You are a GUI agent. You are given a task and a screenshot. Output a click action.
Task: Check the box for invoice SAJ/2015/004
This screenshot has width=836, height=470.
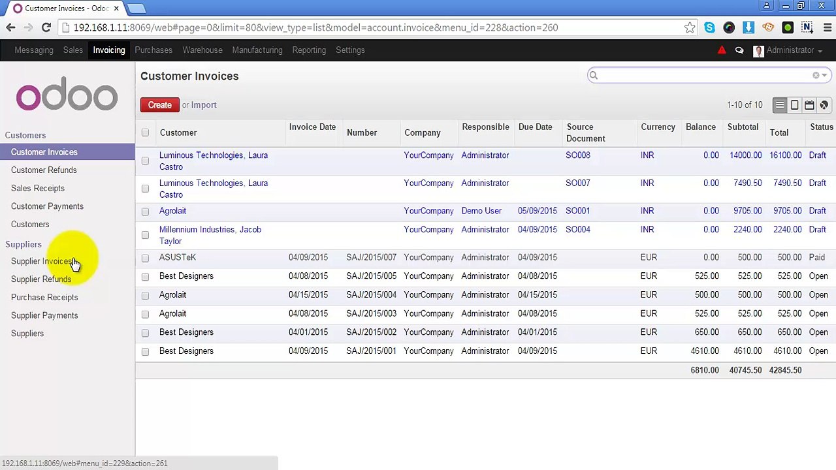click(x=145, y=295)
